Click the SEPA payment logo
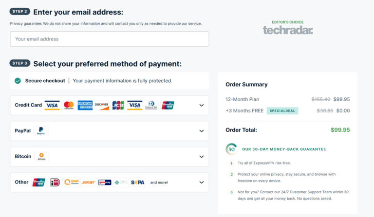374x217 pixels. tap(137, 182)
